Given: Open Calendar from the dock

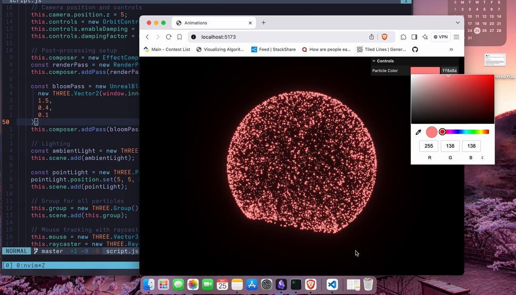Looking at the screenshot, I should click(x=222, y=284).
